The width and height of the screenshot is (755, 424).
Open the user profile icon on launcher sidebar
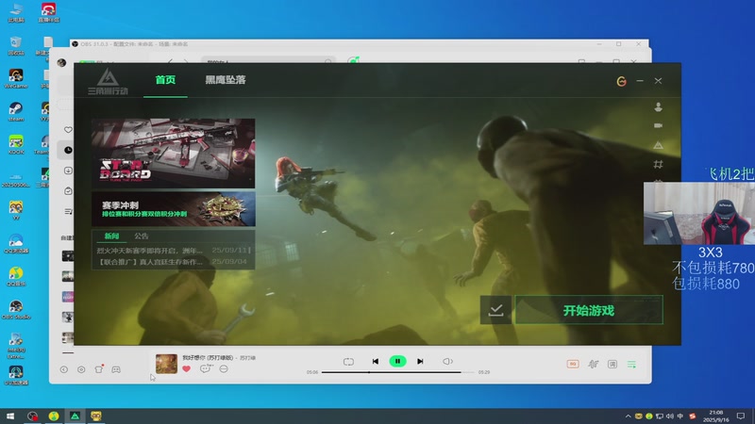(658, 106)
